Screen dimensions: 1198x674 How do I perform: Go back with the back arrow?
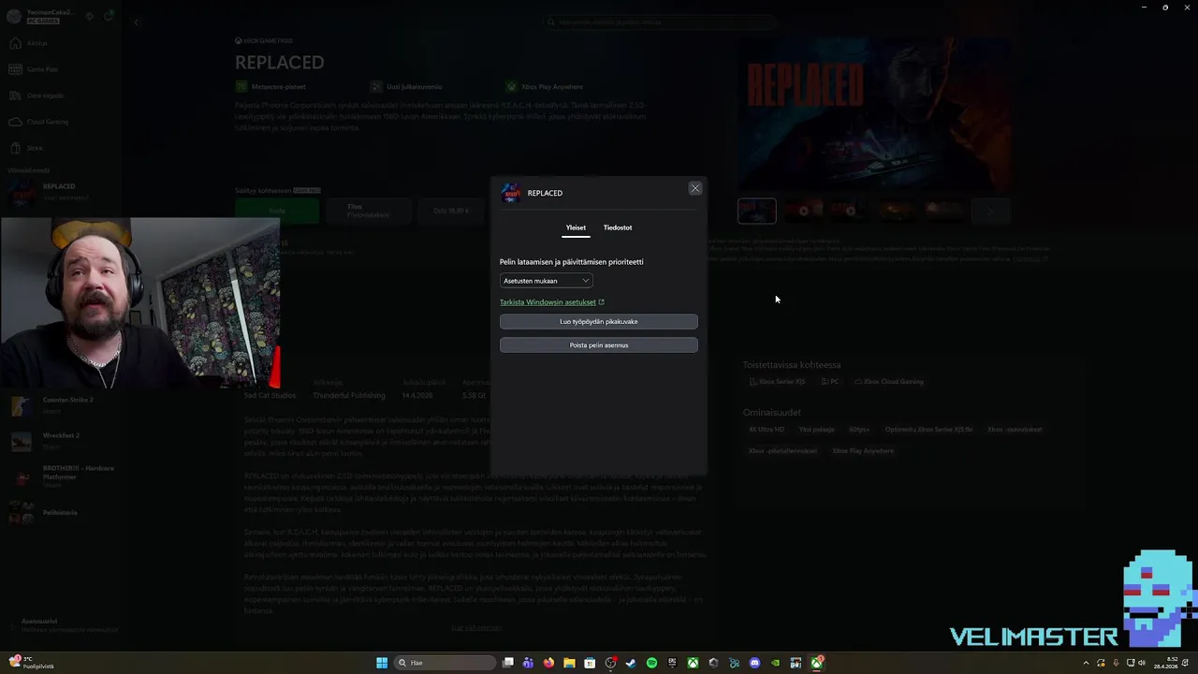[137, 22]
